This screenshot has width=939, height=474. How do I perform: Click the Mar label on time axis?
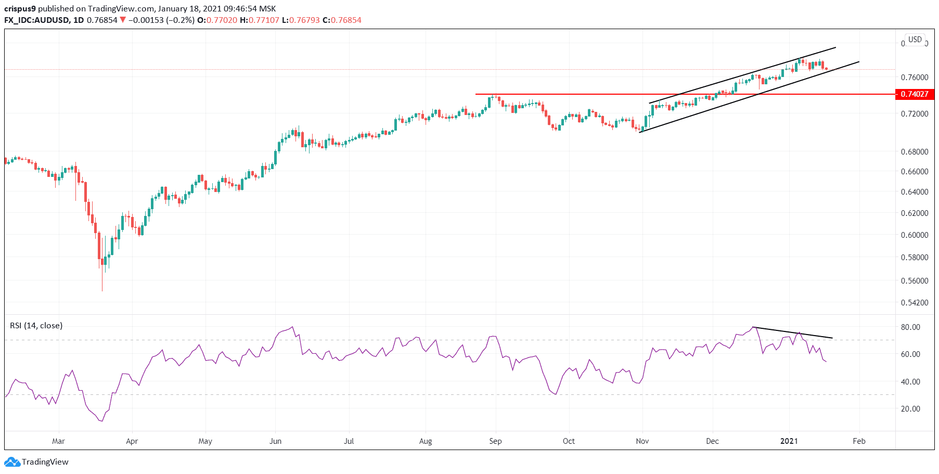pyautogui.click(x=59, y=441)
